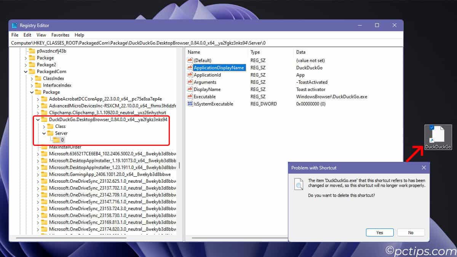Open the Favorites menu
457x257 pixels.
tap(60, 35)
